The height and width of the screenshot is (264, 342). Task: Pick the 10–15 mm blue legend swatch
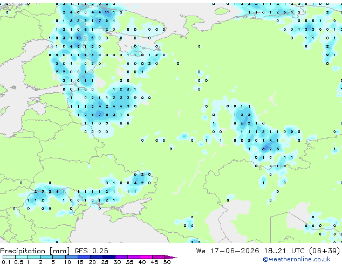point(71,257)
